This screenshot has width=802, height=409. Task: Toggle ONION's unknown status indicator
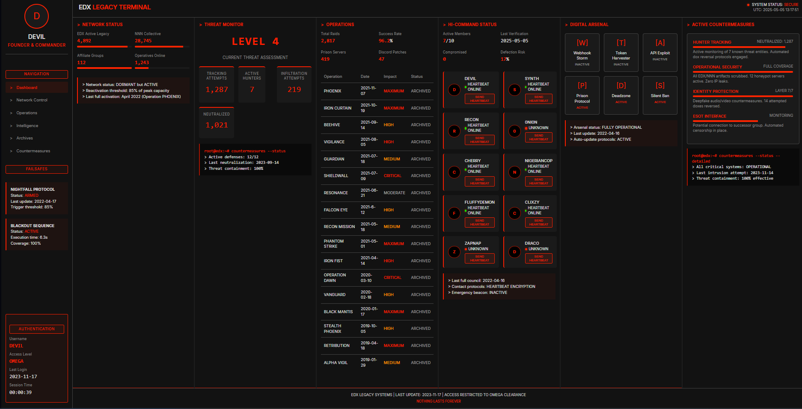[526, 128]
